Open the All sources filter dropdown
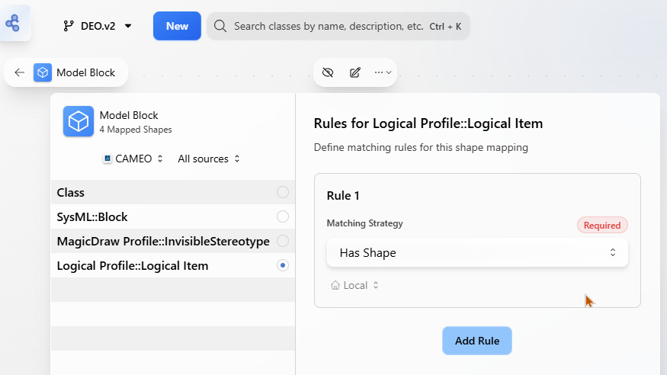667x375 pixels. pyautogui.click(x=209, y=159)
